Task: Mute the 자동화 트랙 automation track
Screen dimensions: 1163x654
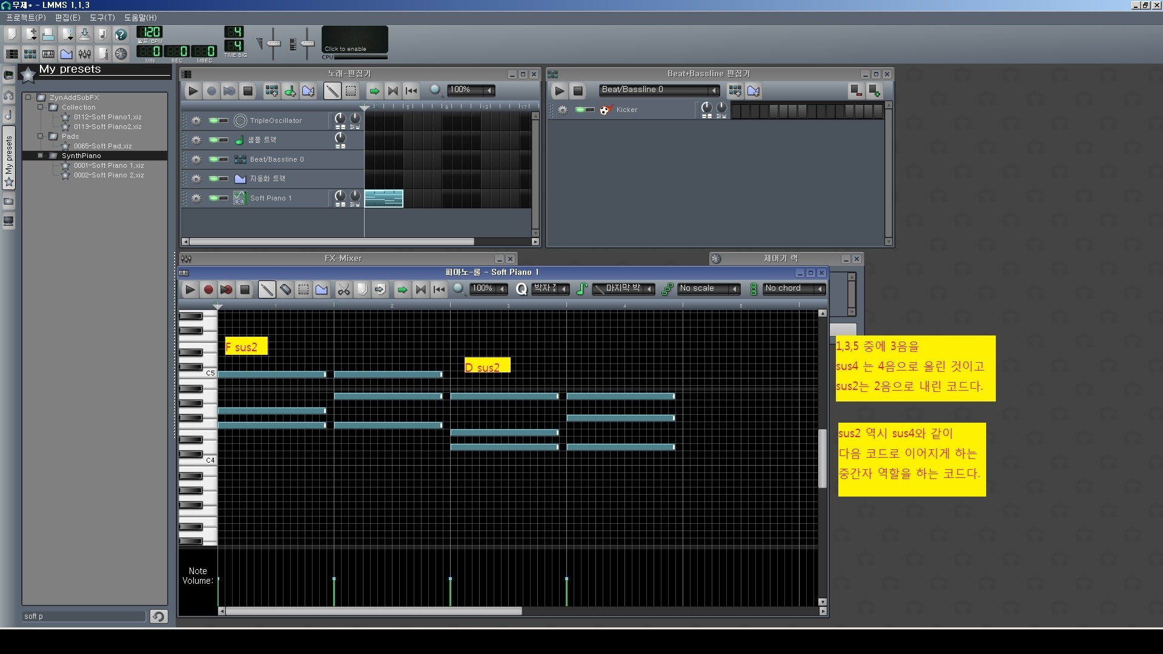Action: point(213,179)
